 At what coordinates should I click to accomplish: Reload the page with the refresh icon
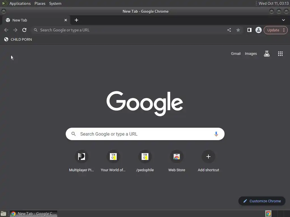point(24,30)
